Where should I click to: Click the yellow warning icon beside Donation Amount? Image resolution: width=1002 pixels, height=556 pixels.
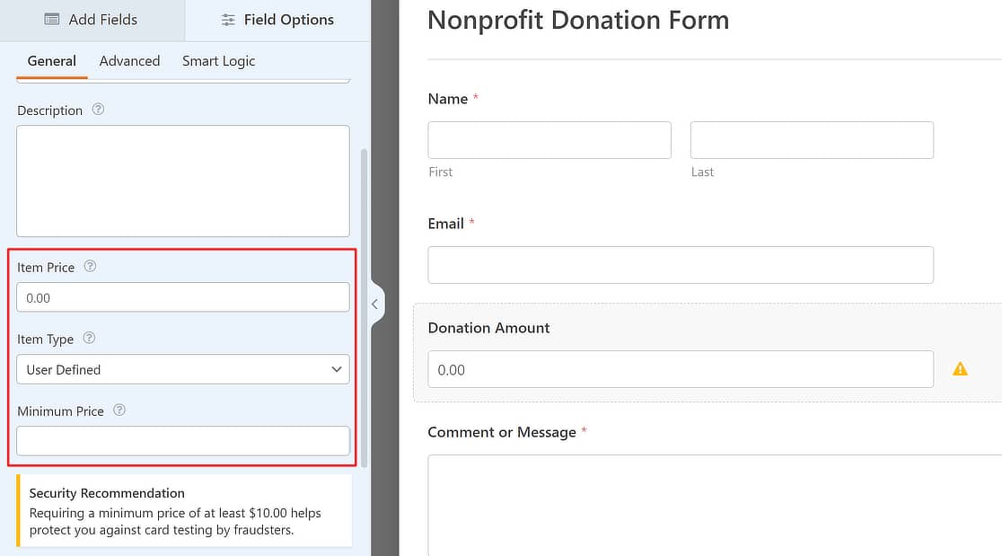coord(960,369)
